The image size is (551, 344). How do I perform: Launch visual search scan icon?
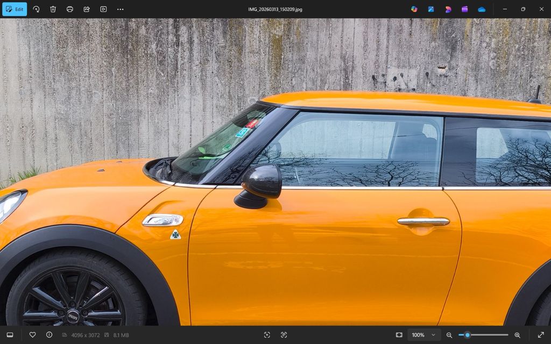267,335
